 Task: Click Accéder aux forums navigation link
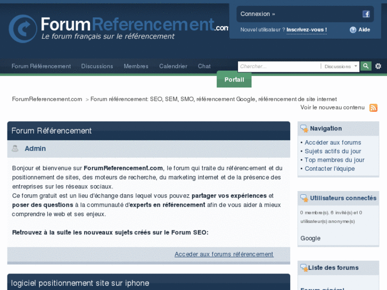[333, 143]
